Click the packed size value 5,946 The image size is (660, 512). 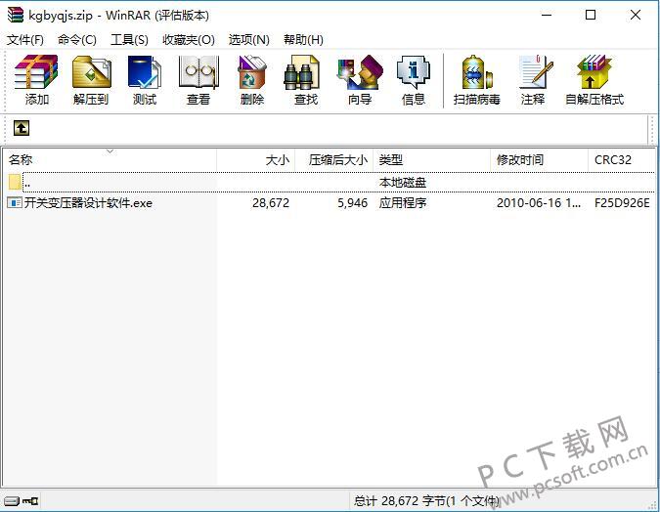click(352, 203)
